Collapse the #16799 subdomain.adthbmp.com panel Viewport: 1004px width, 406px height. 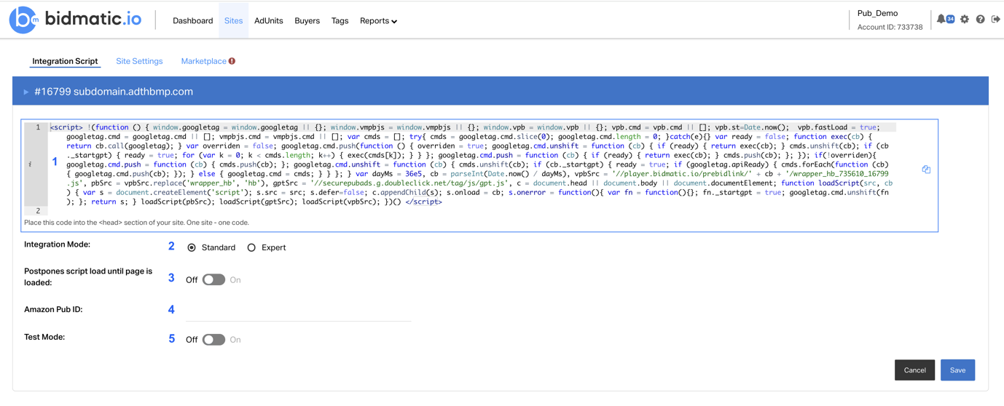pyautogui.click(x=26, y=92)
